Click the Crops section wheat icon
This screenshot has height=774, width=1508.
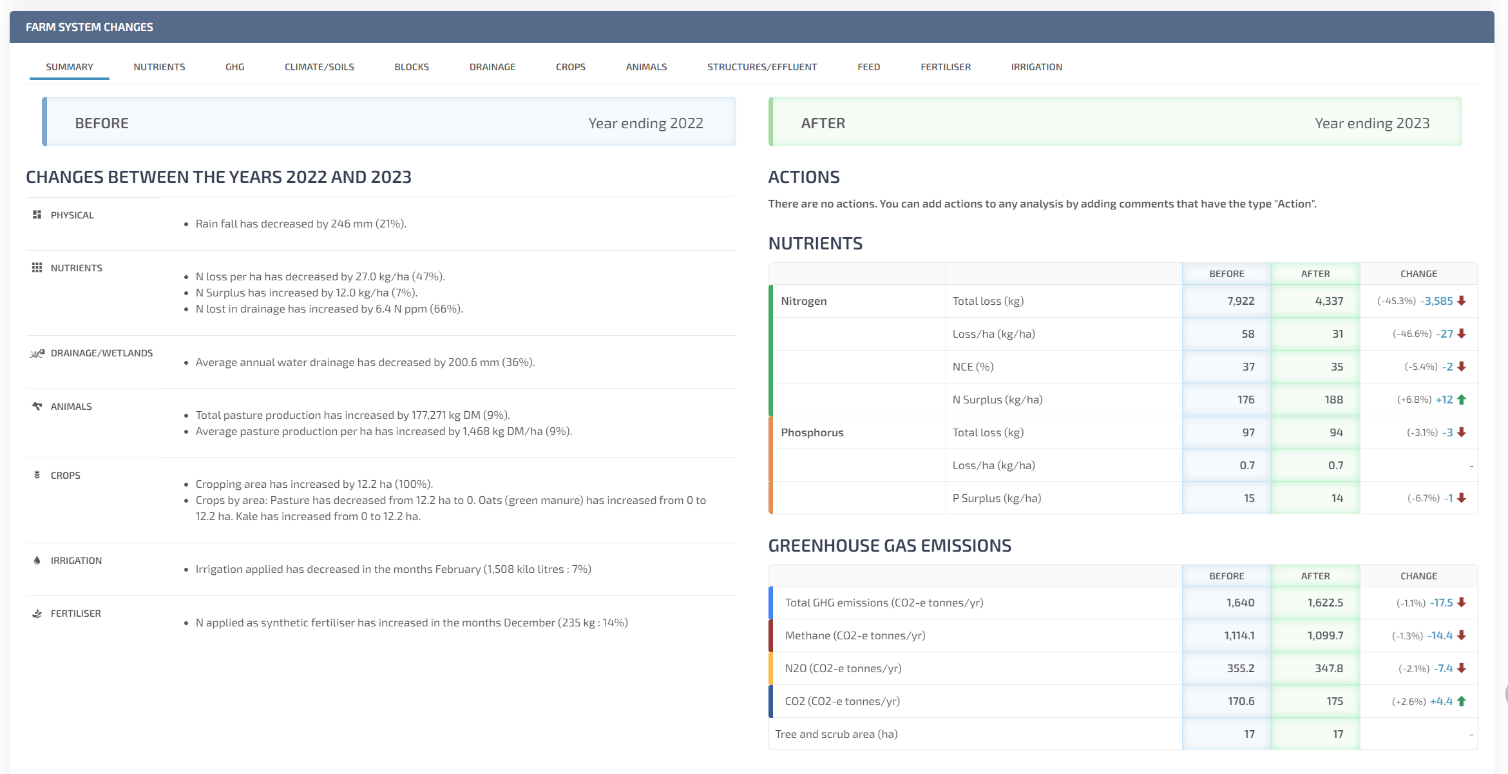pyautogui.click(x=37, y=475)
